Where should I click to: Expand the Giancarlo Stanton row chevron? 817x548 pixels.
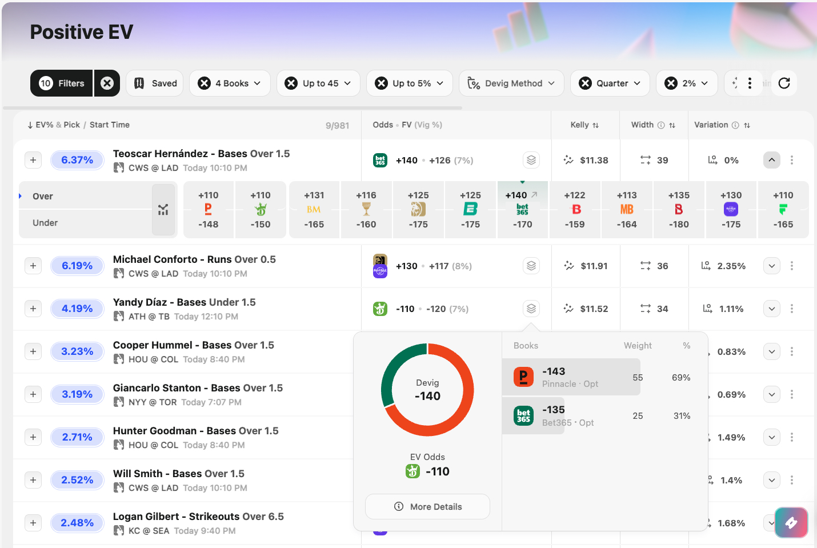(772, 394)
